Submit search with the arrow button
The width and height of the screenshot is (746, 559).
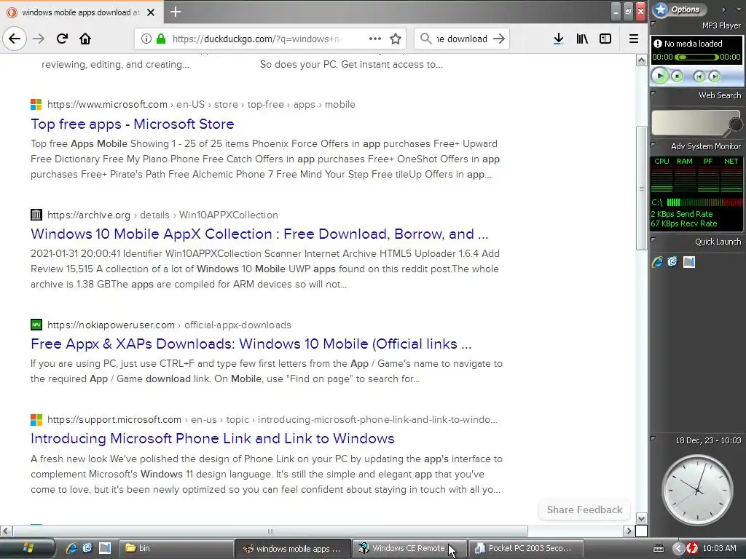coord(498,39)
